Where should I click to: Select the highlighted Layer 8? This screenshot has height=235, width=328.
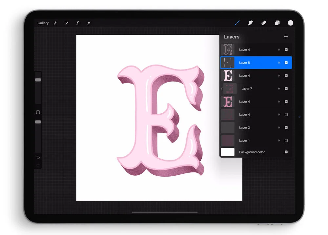(x=256, y=62)
